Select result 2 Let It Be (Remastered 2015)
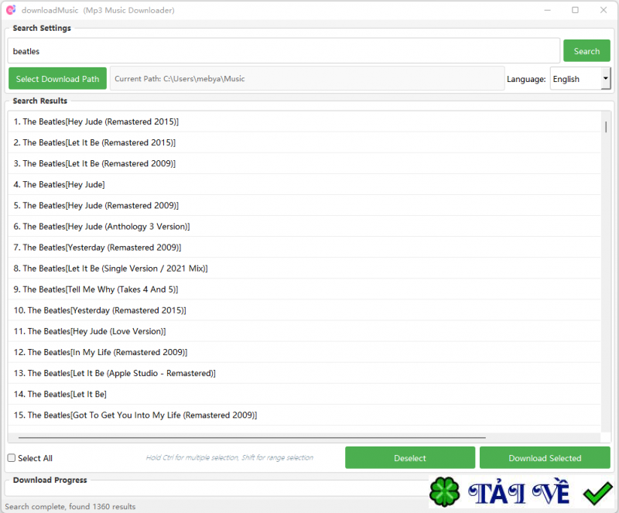The image size is (619, 513). pos(304,142)
